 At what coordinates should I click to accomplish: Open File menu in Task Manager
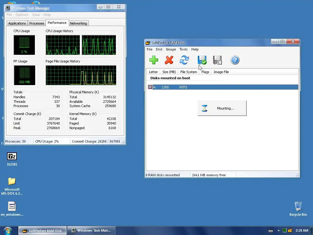tap(9, 15)
